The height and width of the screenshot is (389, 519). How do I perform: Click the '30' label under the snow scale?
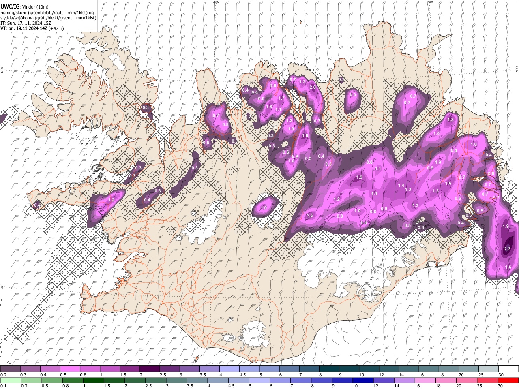(x=501, y=375)
